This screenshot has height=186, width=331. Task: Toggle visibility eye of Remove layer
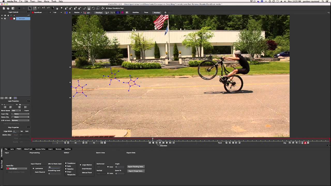[2, 19]
